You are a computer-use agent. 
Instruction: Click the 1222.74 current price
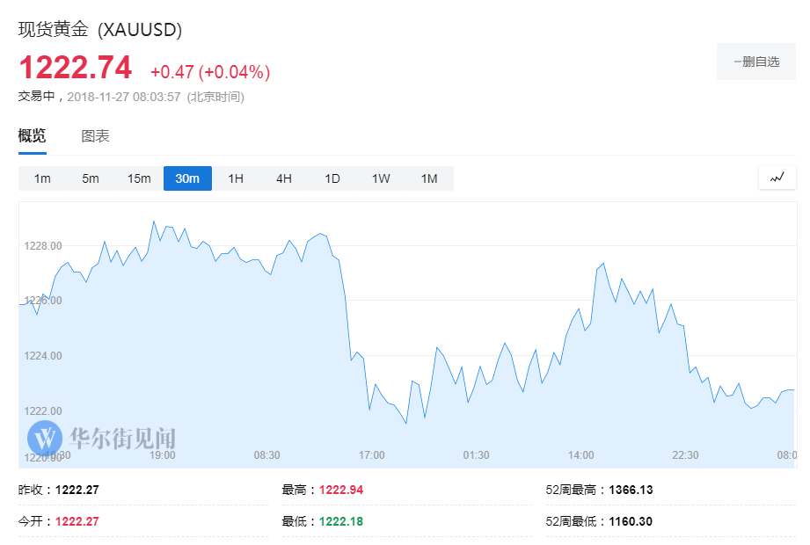pyautogui.click(x=76, y=68)
